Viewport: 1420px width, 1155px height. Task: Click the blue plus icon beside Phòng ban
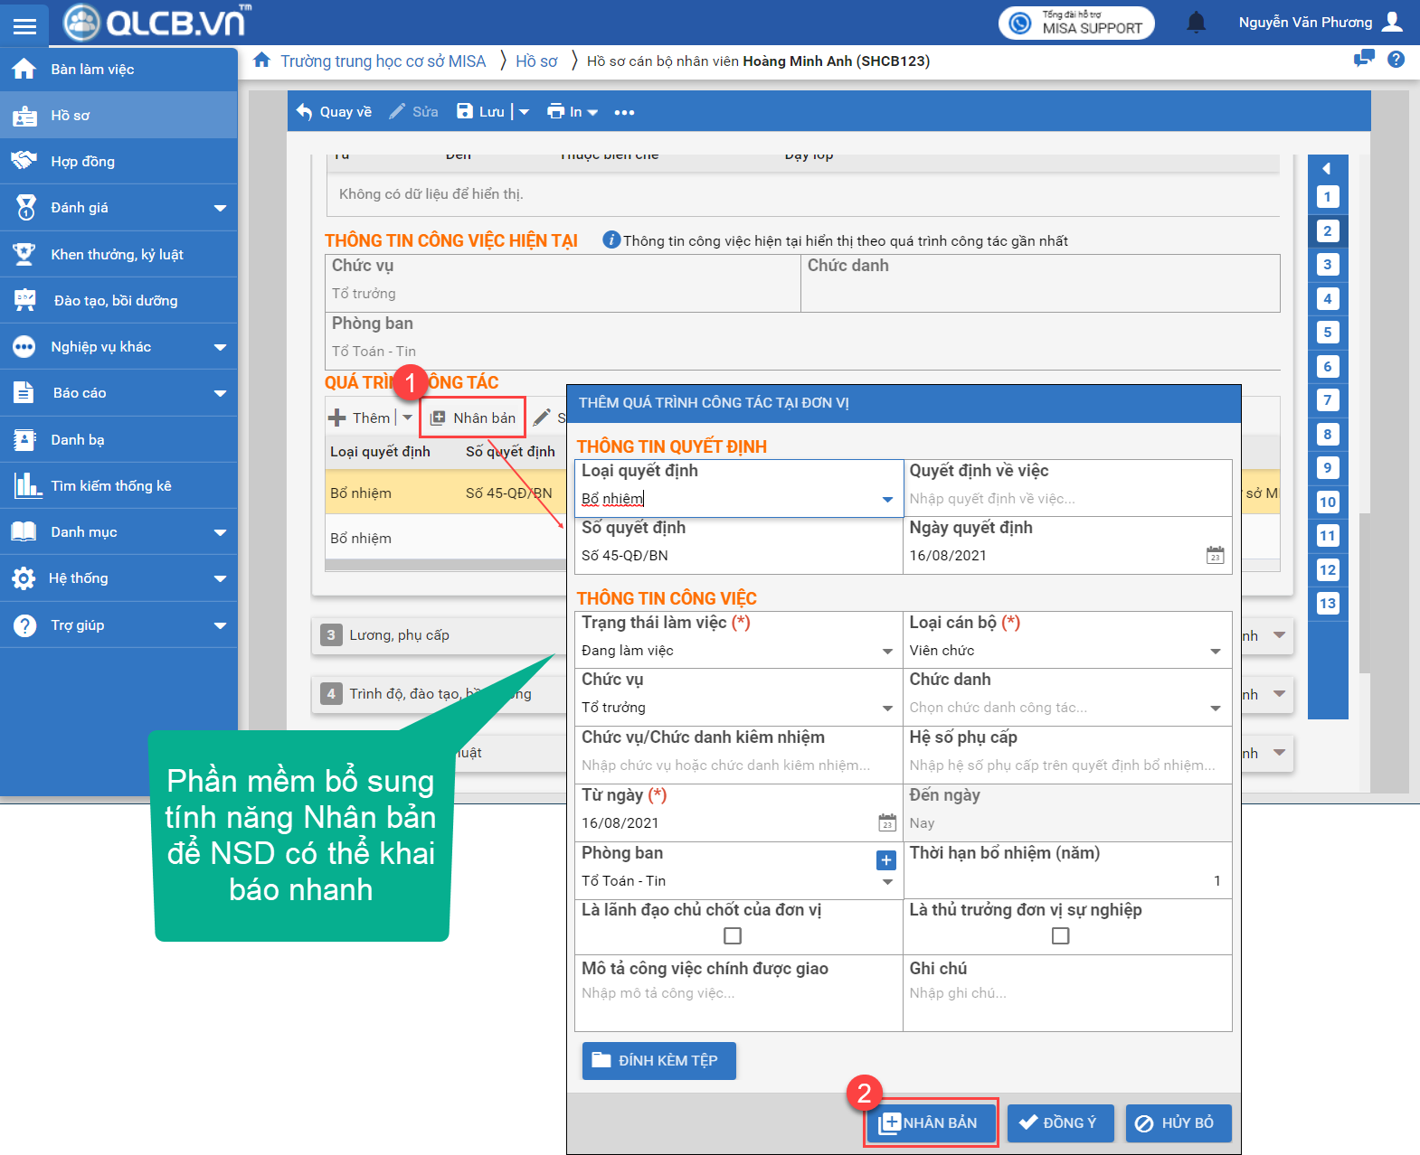(x=886, y=860)
